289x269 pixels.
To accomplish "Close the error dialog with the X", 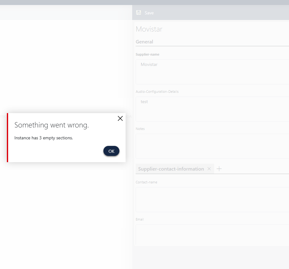I will click(x=120, y=118).
